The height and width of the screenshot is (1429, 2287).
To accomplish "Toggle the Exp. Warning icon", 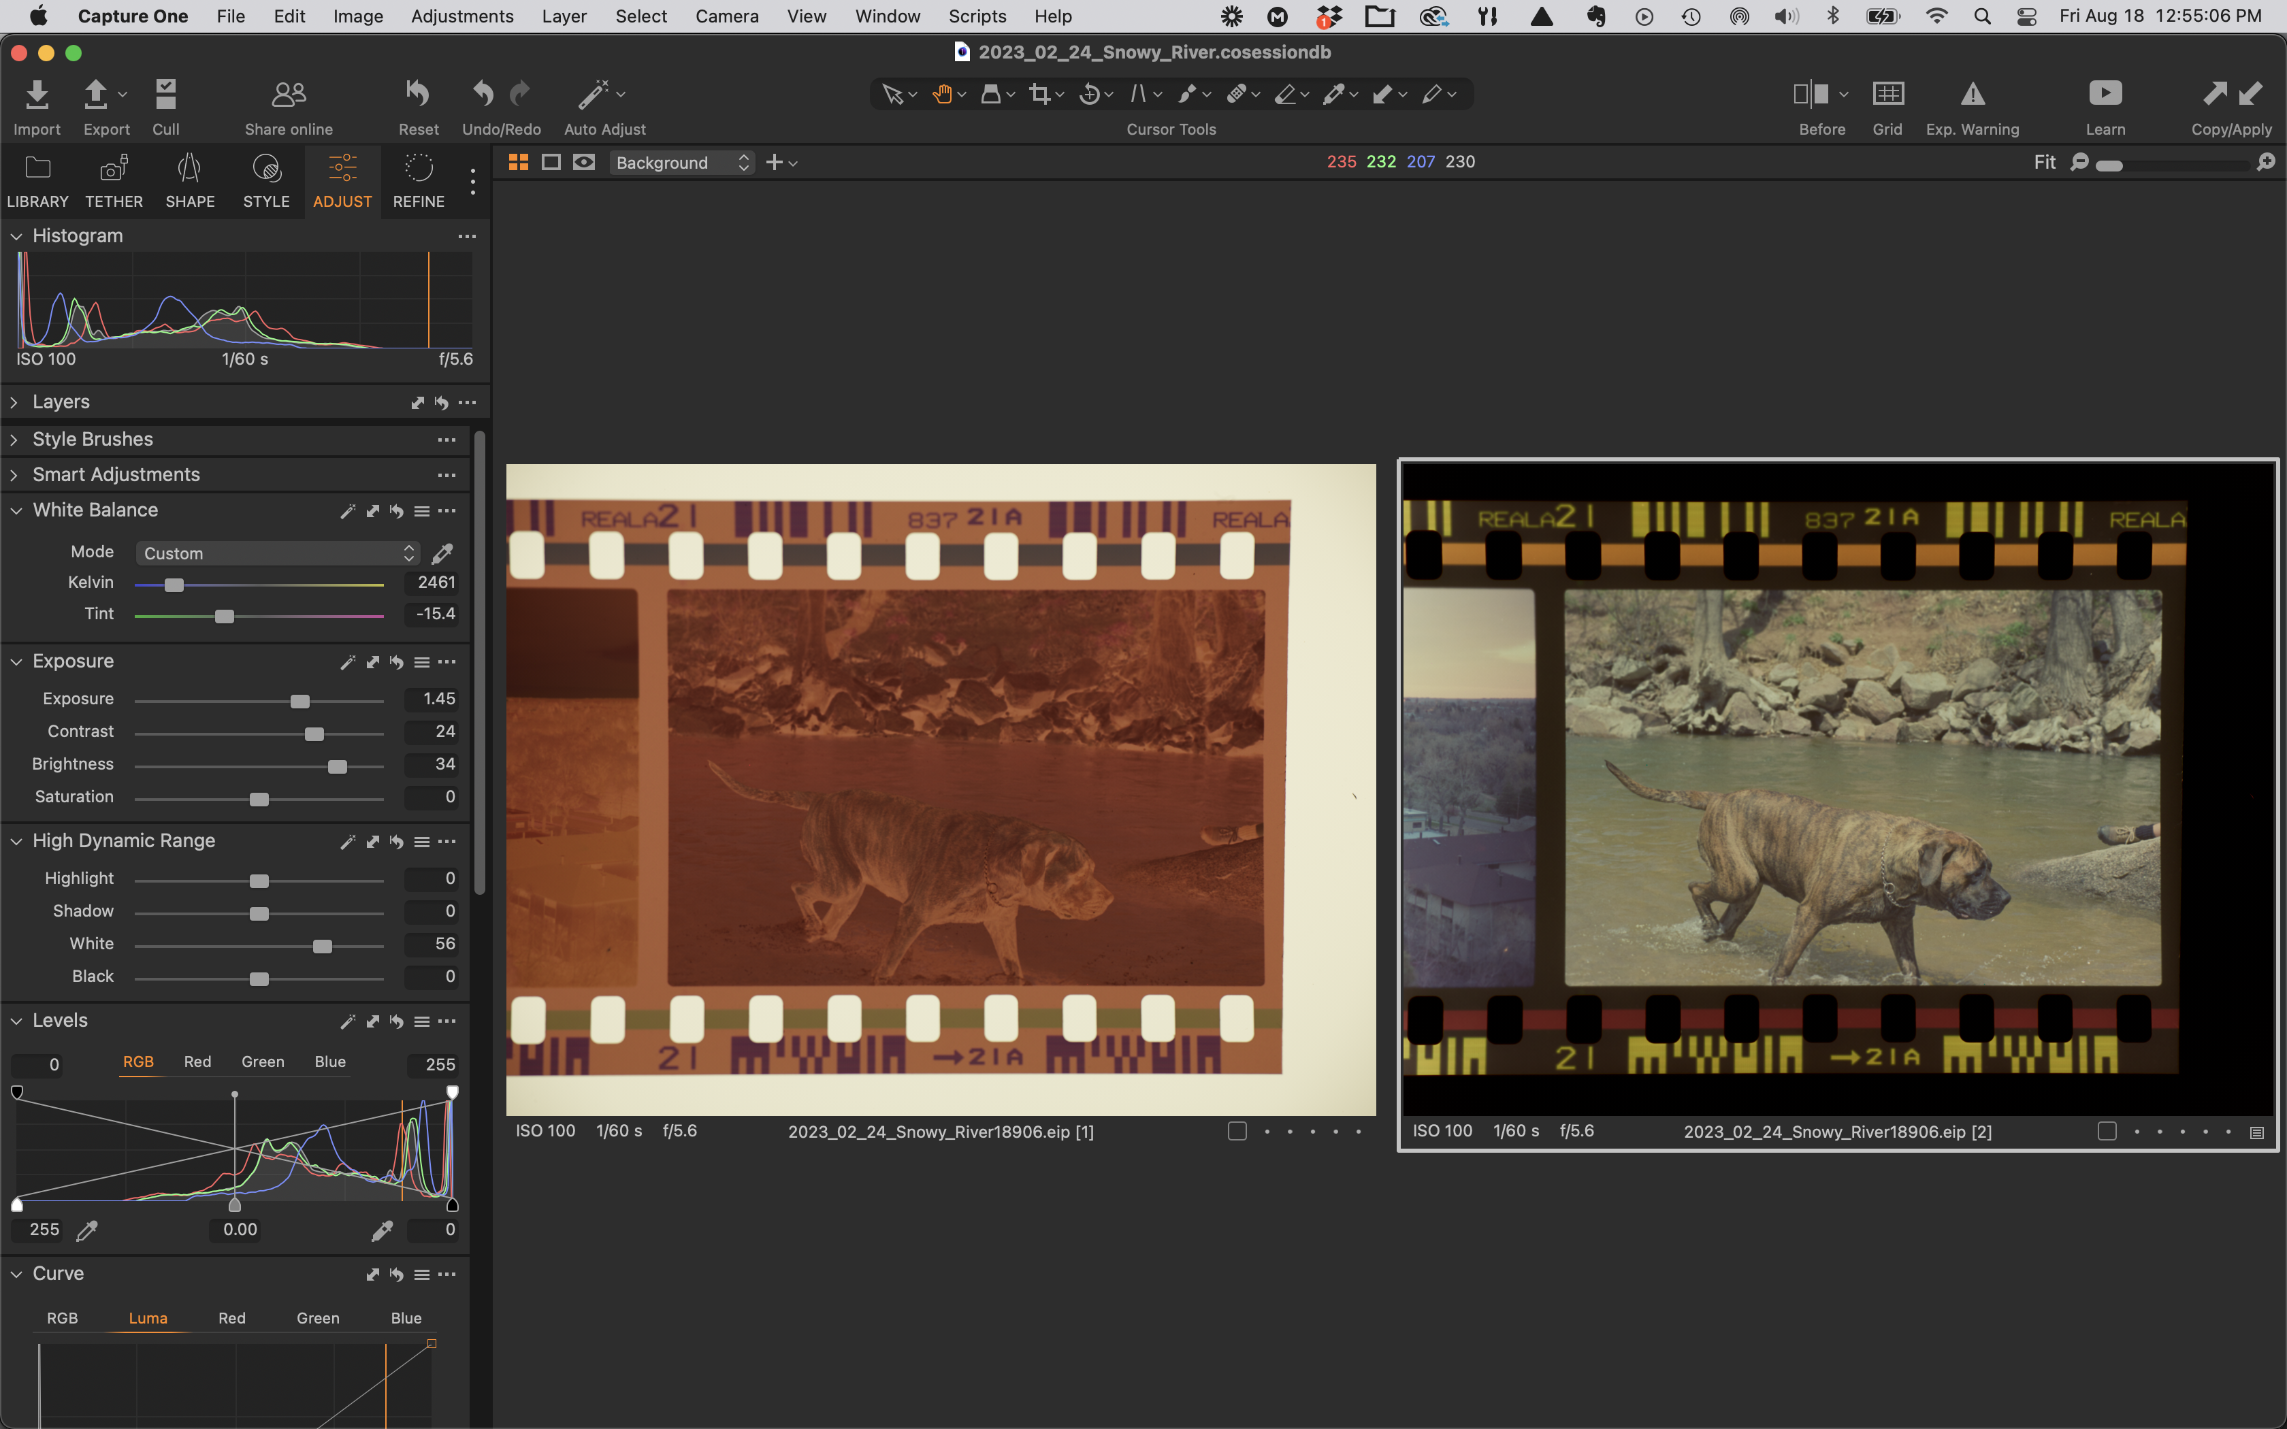I will tap(1973, 95).
